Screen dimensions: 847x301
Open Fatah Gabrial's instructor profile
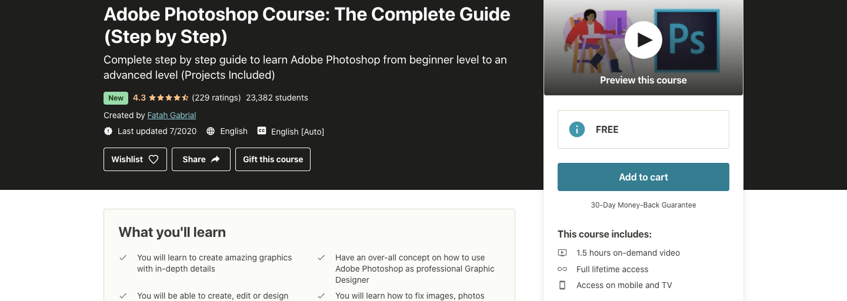tap(172, 115)
